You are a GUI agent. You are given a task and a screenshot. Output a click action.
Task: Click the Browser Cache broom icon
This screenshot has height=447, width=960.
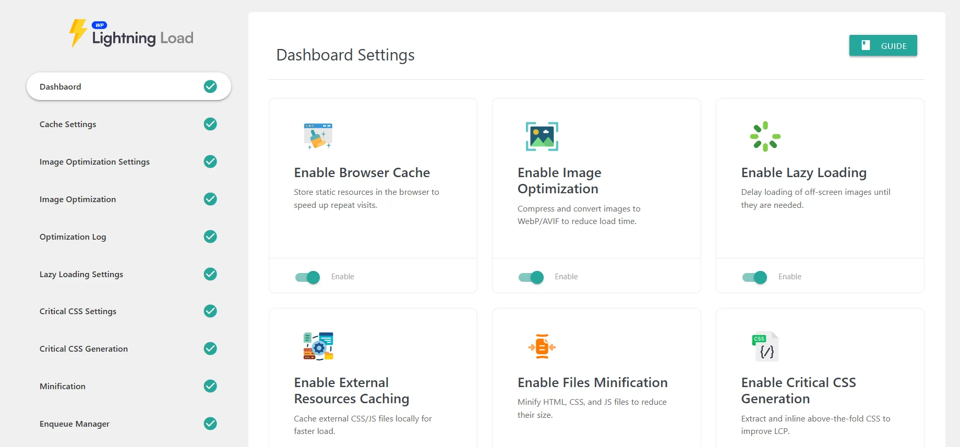[318, 136]
